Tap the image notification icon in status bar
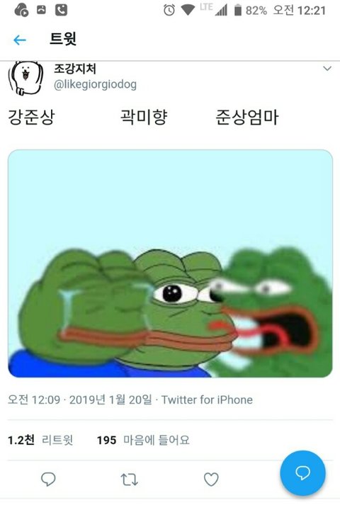Screen dimensions: 340x510 point(41,10)
